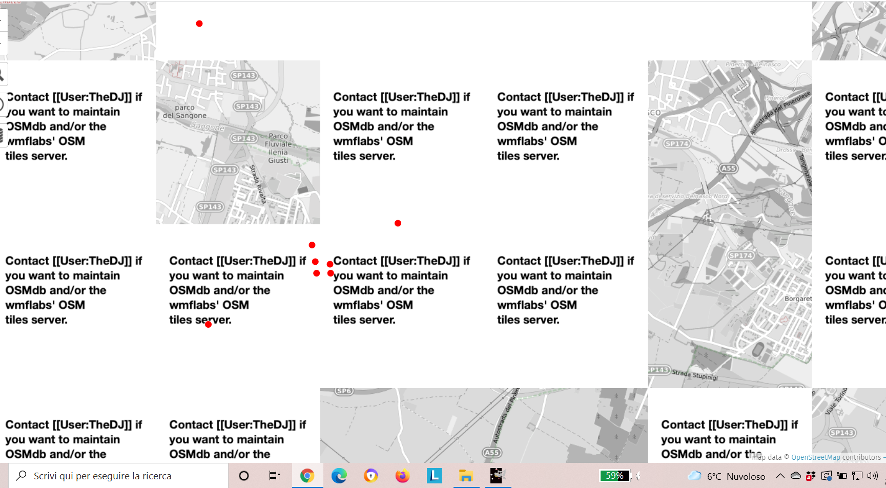Click the 'Strada Rivalta' street label

coord(258,184)
